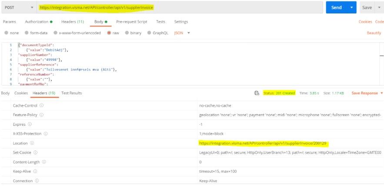Click the Connection Keep-Alive value
The image size is (384, 187).
tap(208, 181)
